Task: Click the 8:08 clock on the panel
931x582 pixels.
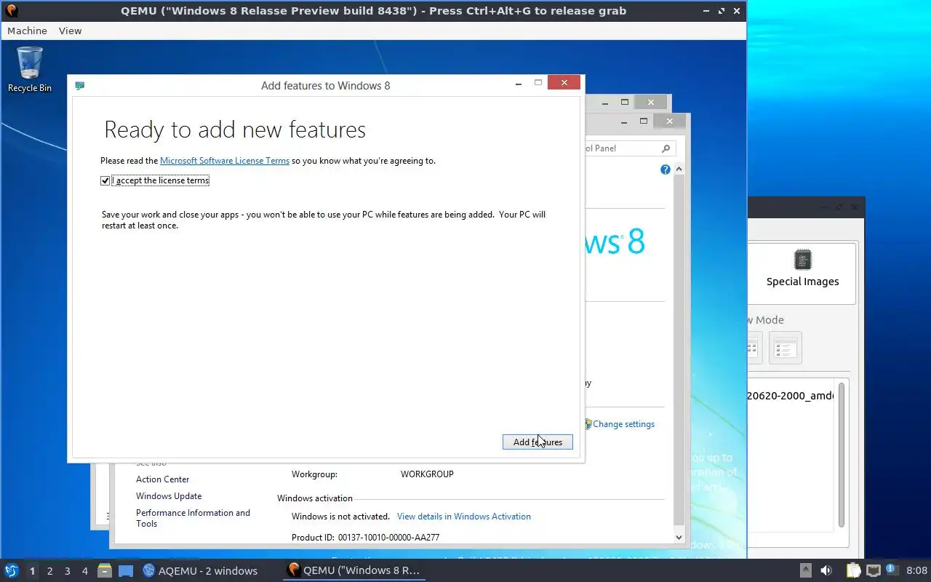Action: pyautogui.click(x=916, y=570)
